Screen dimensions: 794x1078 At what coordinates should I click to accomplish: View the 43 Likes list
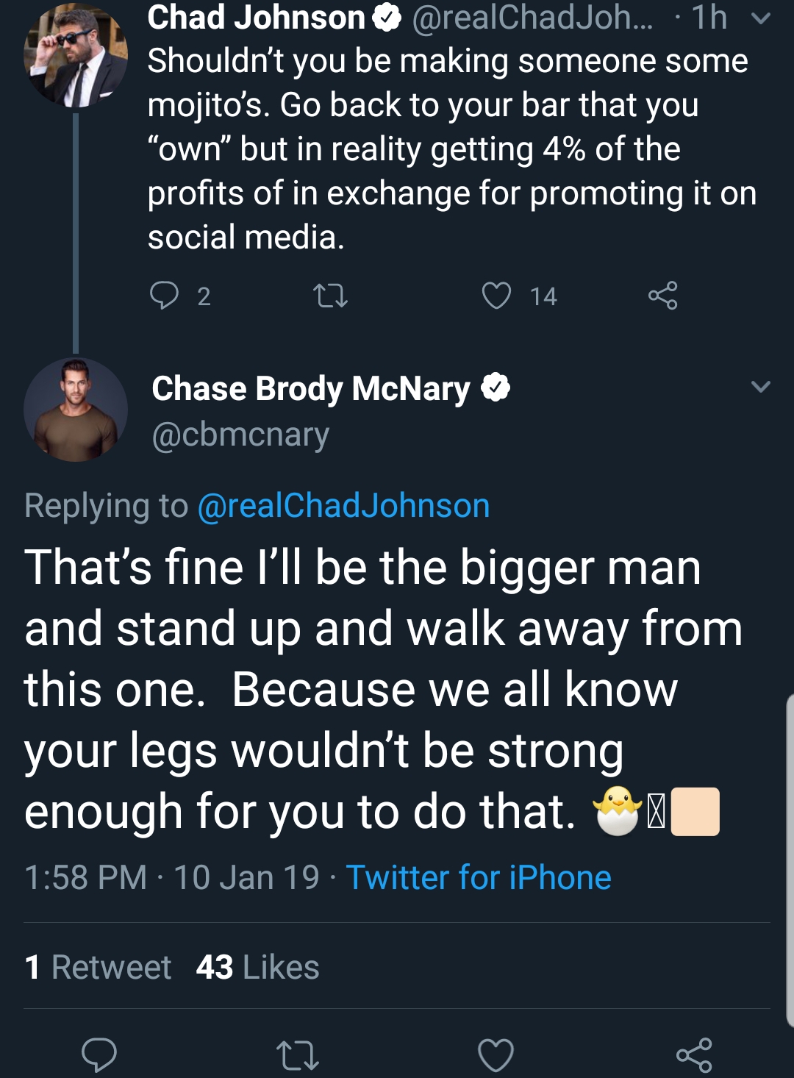click(x=257, y=967)
